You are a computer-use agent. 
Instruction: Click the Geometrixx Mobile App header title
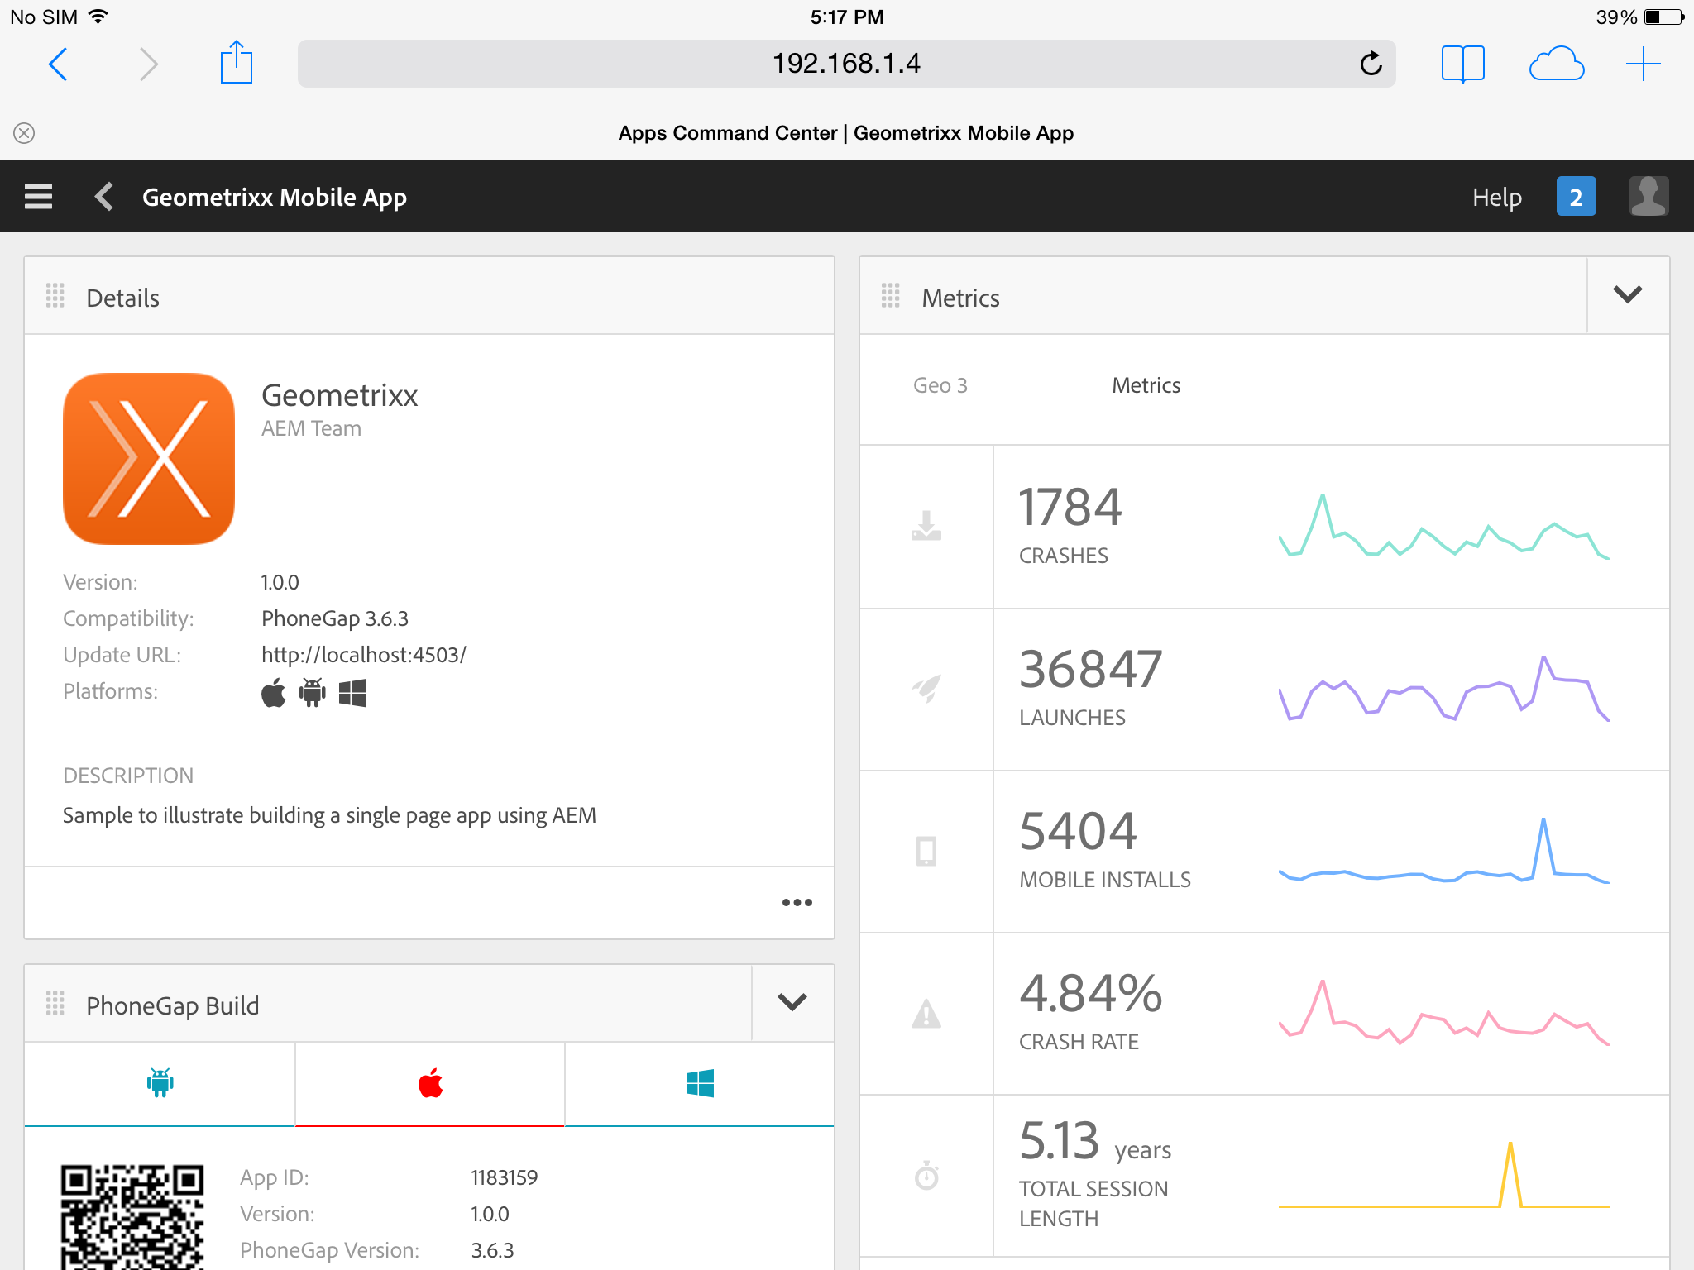274,198
